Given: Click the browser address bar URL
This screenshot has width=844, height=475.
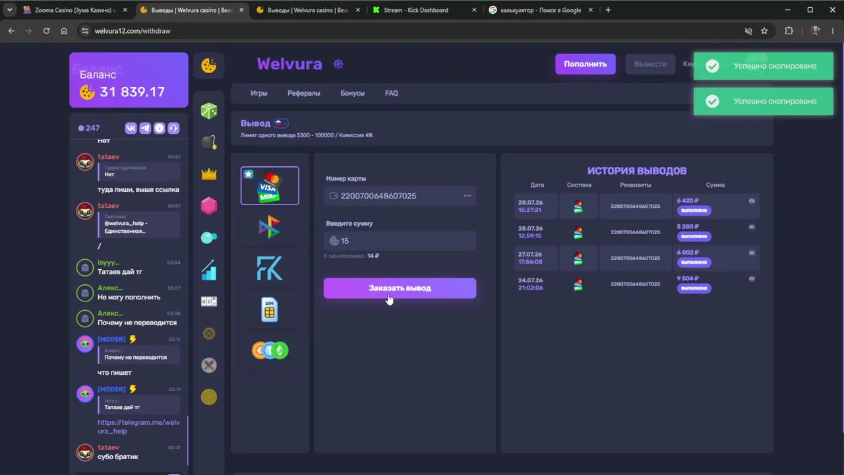Looking at the screenshot, I should coord(133,31).
